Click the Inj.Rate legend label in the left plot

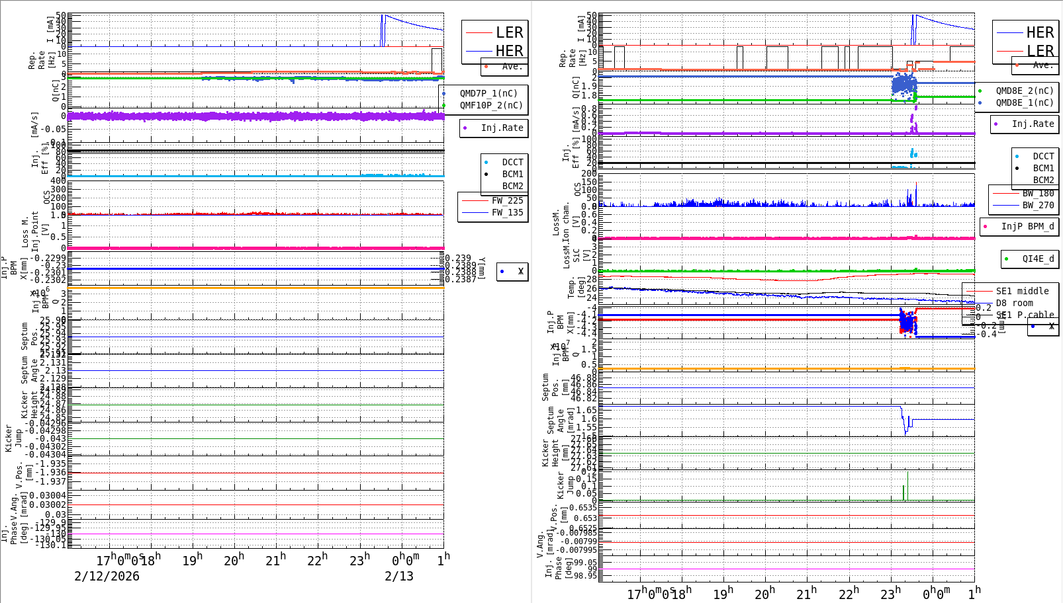(502, 128)
